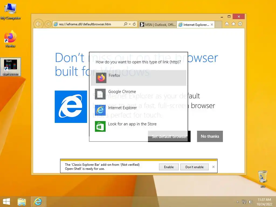This screenshot has width=276, height=207.
Task: Go back with the Back arrow
Action: (38, 24)
